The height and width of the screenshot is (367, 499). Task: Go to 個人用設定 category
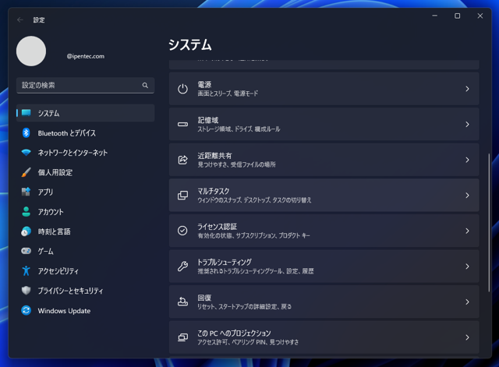tap(85, 172)
